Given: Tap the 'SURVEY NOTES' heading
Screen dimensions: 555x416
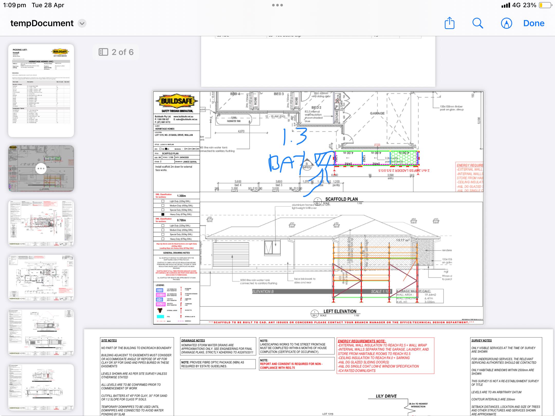Looking at the screenshot, I should click(x=482, y=341).
